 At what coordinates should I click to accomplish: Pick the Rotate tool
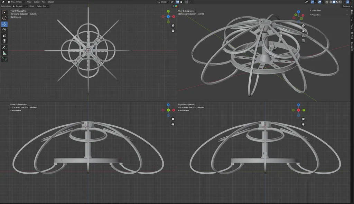[4, 30]
